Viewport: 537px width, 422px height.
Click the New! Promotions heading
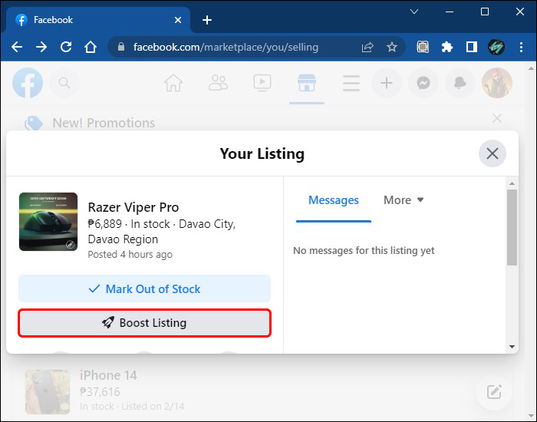[104, 123]
